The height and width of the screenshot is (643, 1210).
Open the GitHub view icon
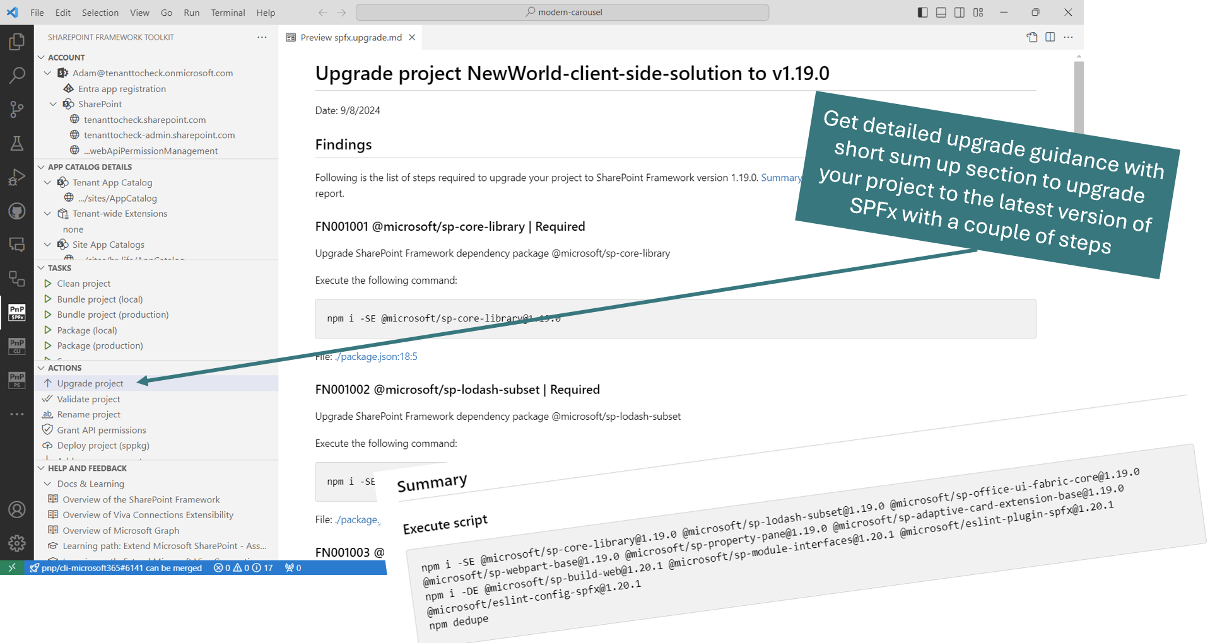click(x=17, y=211)
